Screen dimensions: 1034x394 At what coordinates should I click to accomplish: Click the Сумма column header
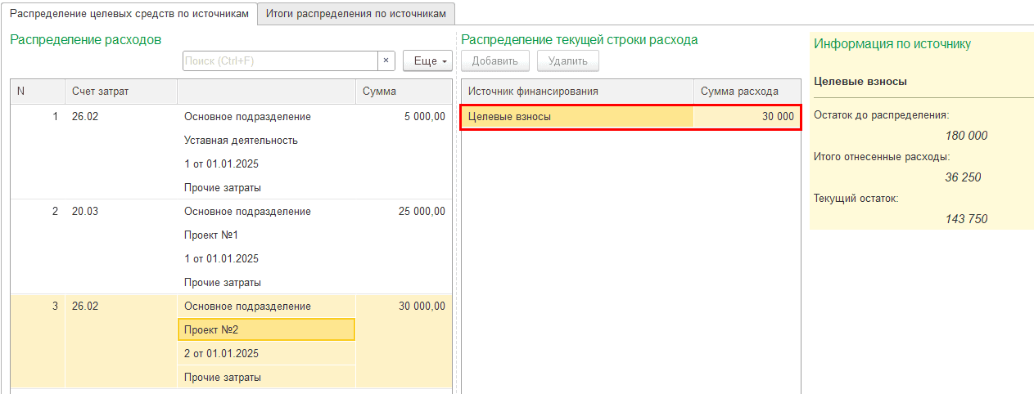click(403, 92)
